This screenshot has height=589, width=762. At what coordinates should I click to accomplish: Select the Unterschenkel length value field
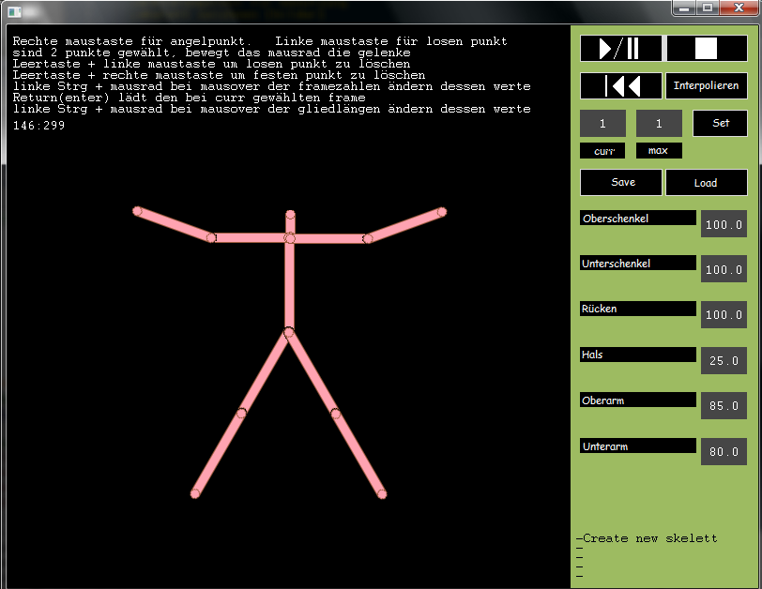724,270
